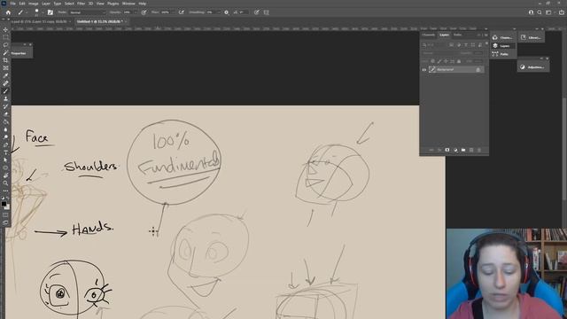The height and width of the screenshot is (319, 567).
Task: Click the Home icon in options bar
Action: (8, 12)
